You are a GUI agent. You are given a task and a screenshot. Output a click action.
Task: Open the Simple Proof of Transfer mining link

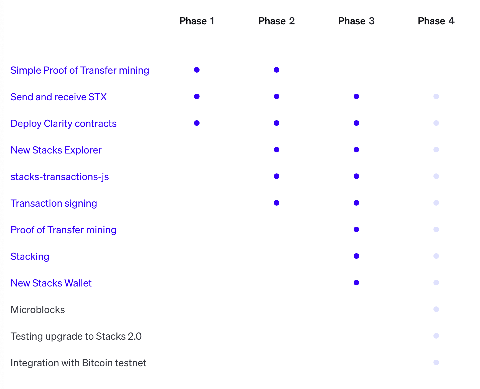click(80, 70)
